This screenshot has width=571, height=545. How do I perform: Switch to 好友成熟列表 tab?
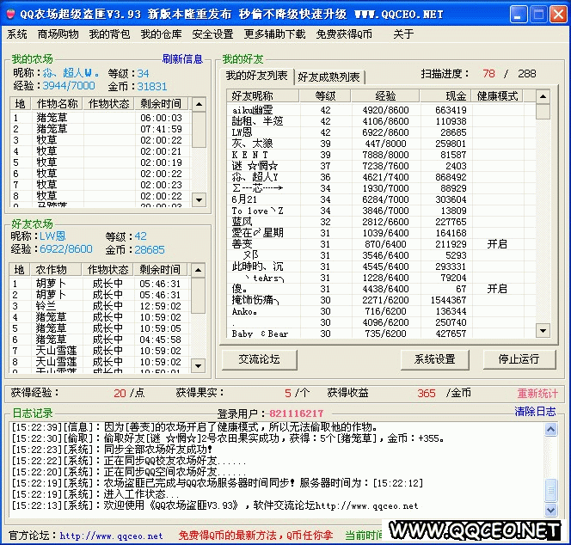pos(328,77)
